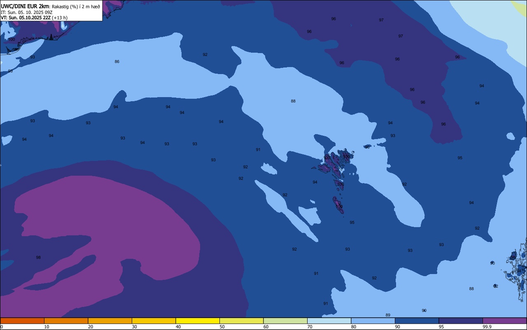Click the legend tick label '10'
This screenshot has width=527, height=330.
tap(47, 327)
